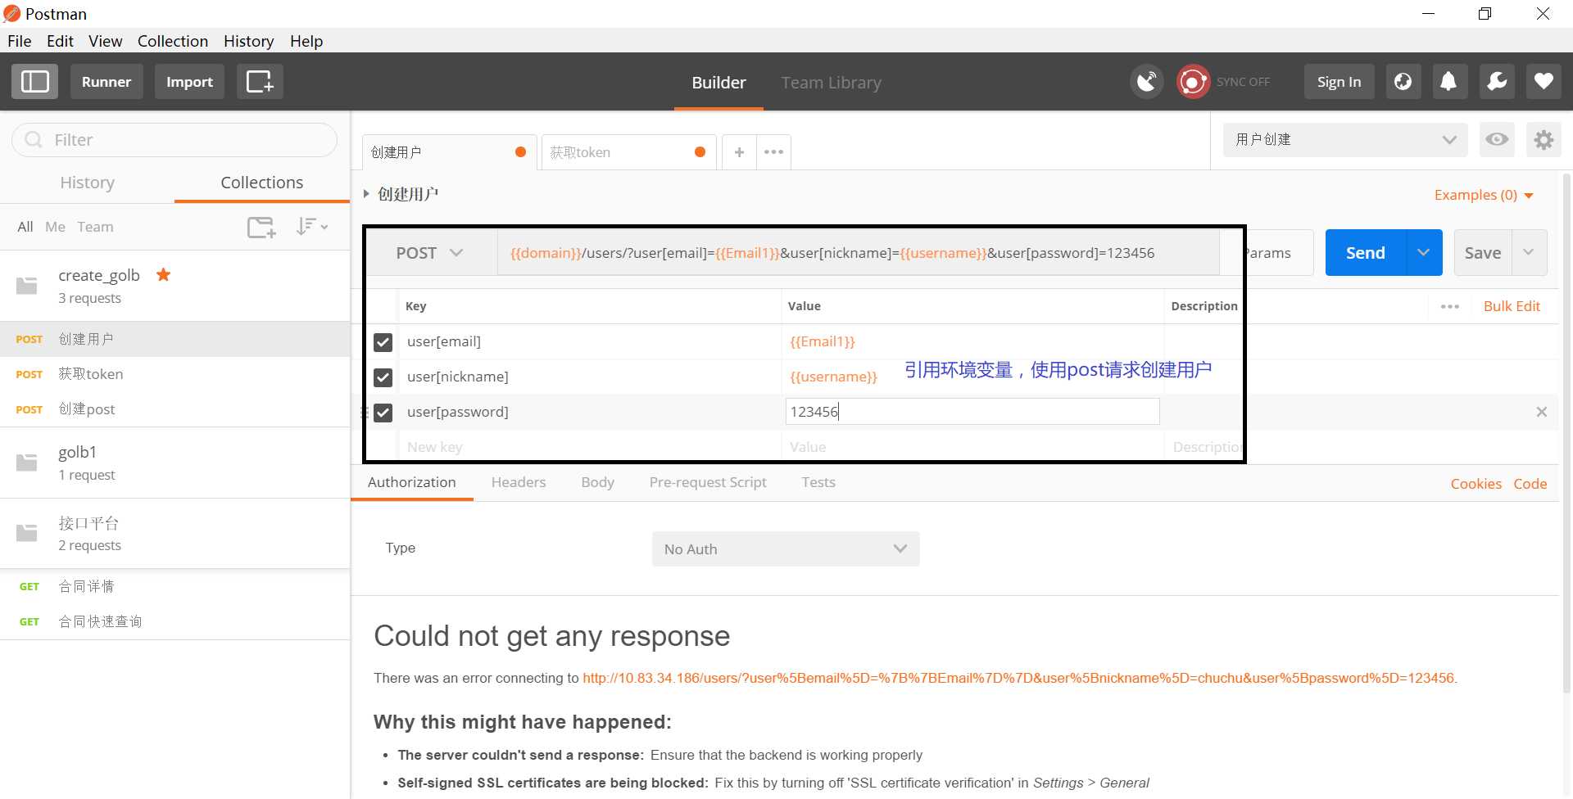
Task: Open the Send button dropdown arrow
Action: click(1424, 253)
